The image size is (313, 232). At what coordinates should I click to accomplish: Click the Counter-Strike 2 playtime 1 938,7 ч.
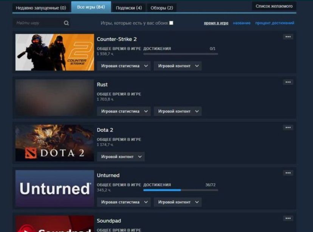coord(105,54)
